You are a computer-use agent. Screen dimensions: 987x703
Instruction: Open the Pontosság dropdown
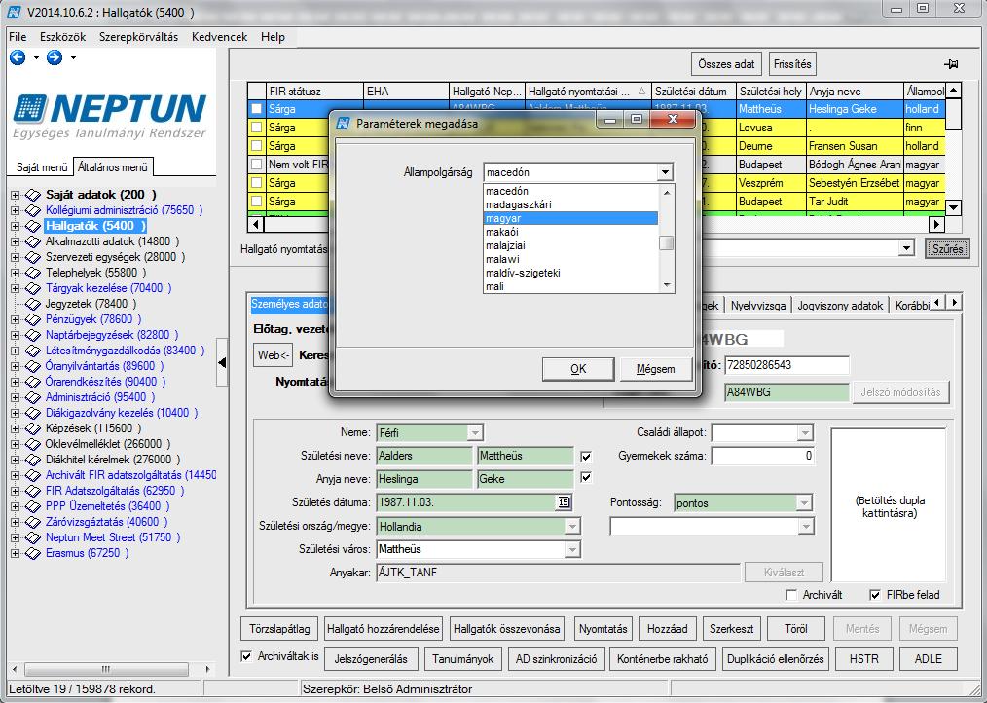(804, 502)
